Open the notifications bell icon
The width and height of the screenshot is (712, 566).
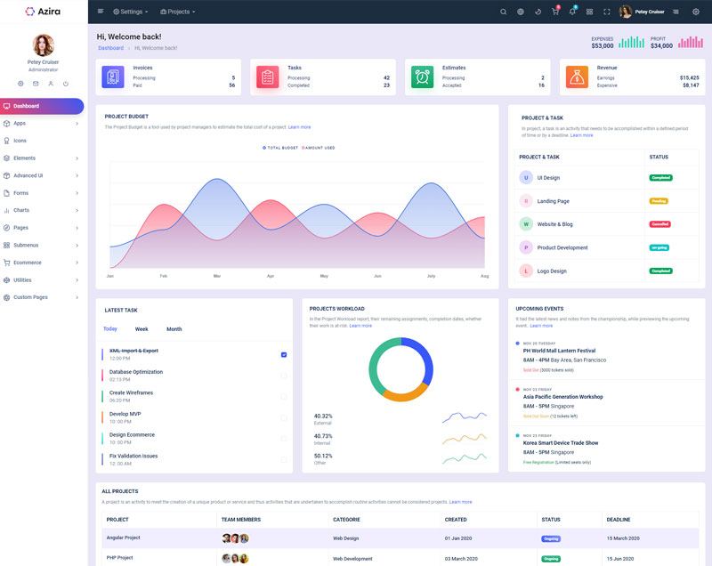[572, 12]
